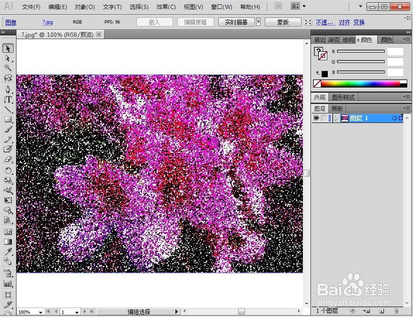Open the 窗口(W) menu
Image resolution: width=413 pixels, height=317 pixels.
pos(222,7)
